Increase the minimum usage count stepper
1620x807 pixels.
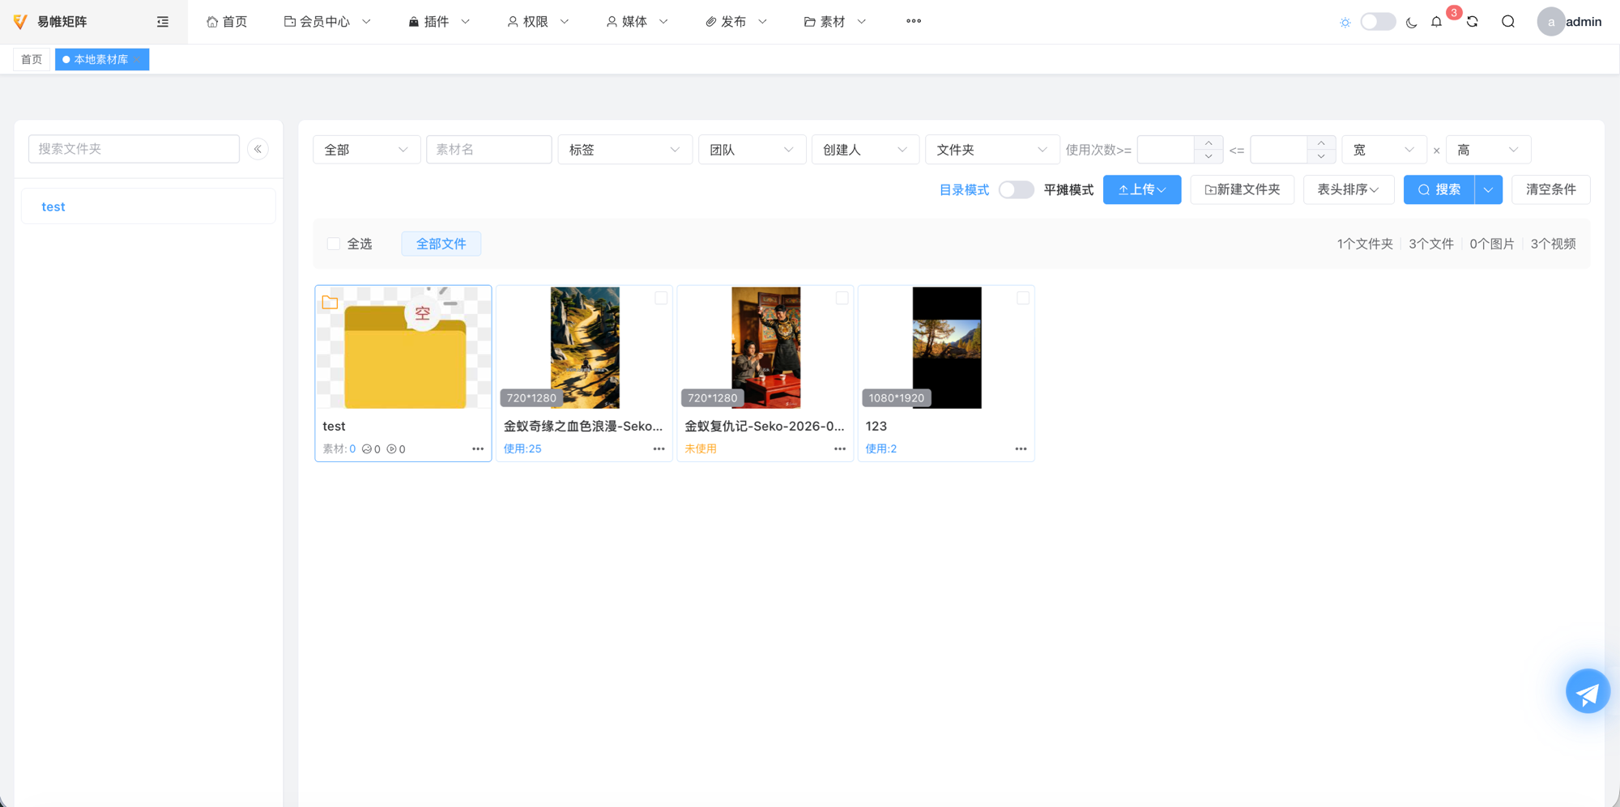click(1209, 142)
